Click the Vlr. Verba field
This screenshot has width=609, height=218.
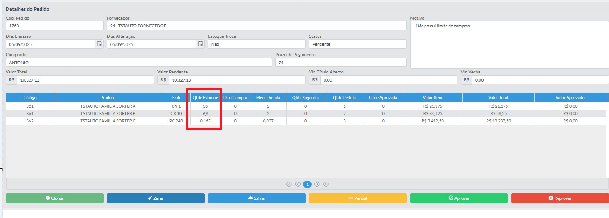click(x=541, y=80)
